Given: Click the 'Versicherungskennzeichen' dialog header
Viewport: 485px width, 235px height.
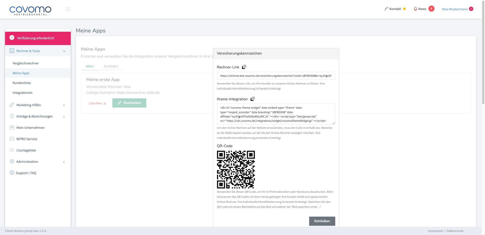Looking at the screenshot, I should (x=276, y=53).
